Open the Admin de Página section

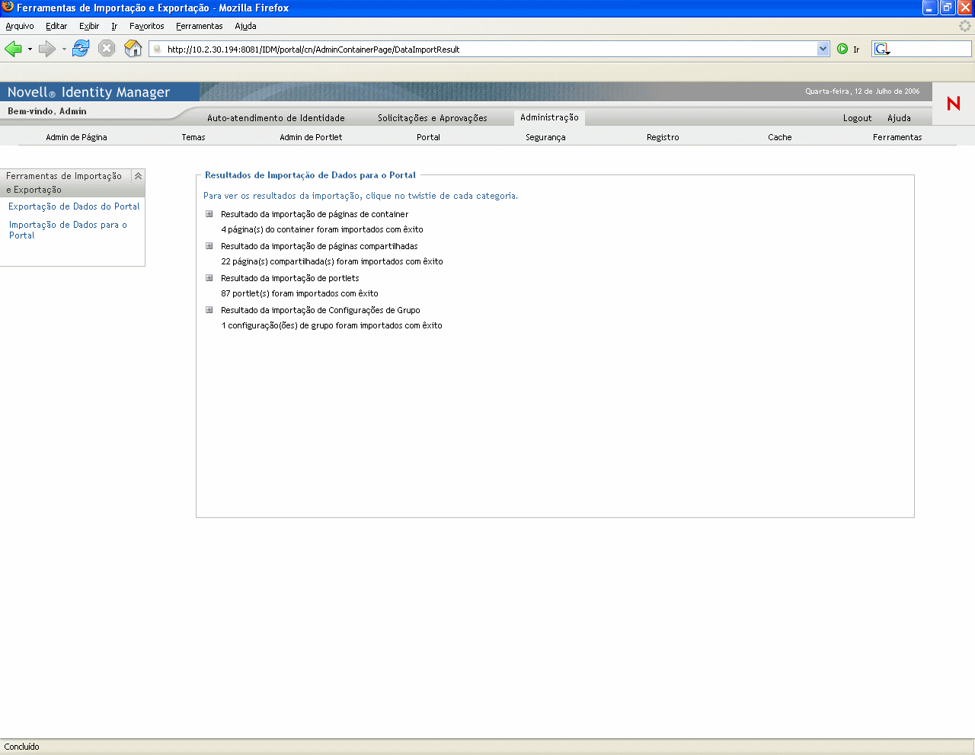tap(76, 137)
